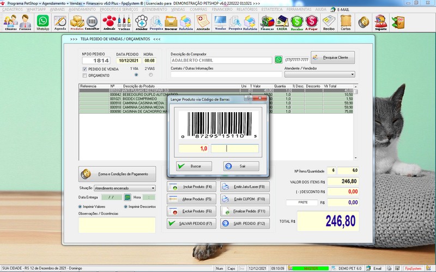This screenshot has width=436, height=272.
Task: Click the Pesquisar Cliente button
Action: (x=332, y=58)
